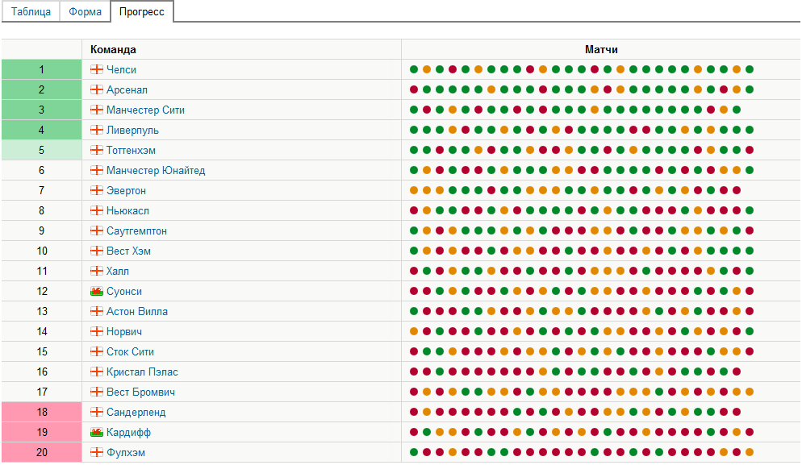Click Челси's first match dot
The height and width of the screenshot is (465, 802).
414,69
